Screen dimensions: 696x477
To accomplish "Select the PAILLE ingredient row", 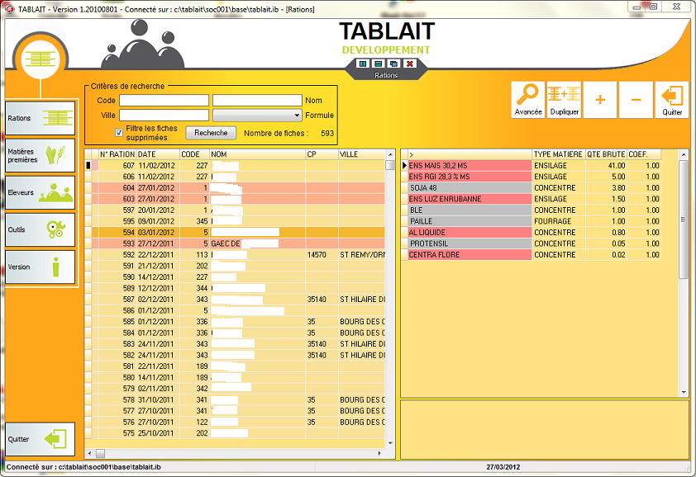I will tap(531, 221).
